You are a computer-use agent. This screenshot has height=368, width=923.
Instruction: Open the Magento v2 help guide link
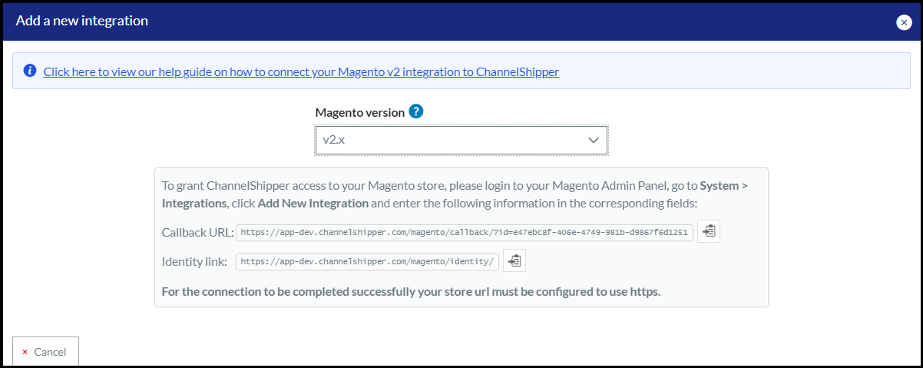pyautogui.click(x=301, y=72)
